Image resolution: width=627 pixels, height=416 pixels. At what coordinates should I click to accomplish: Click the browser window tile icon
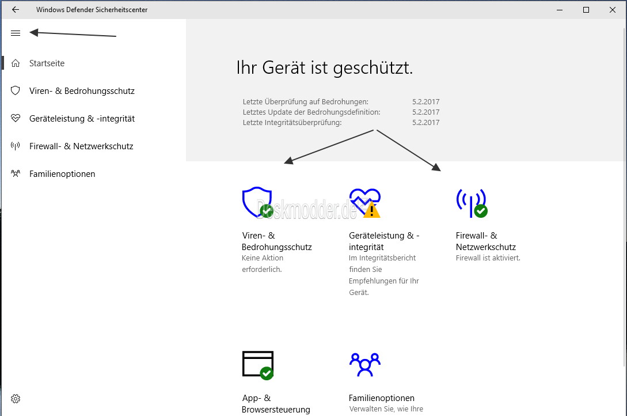click(258, 365)
